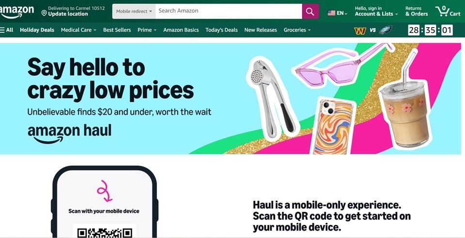Click the US flag language icon
The image size is (465, 238).
(331, 13)
